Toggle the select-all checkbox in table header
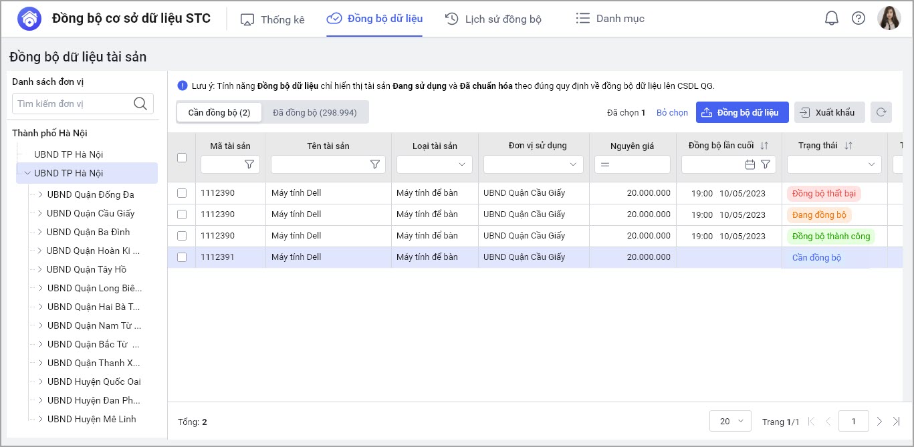Viewport: 914px width, 447px height. [182, 158]
